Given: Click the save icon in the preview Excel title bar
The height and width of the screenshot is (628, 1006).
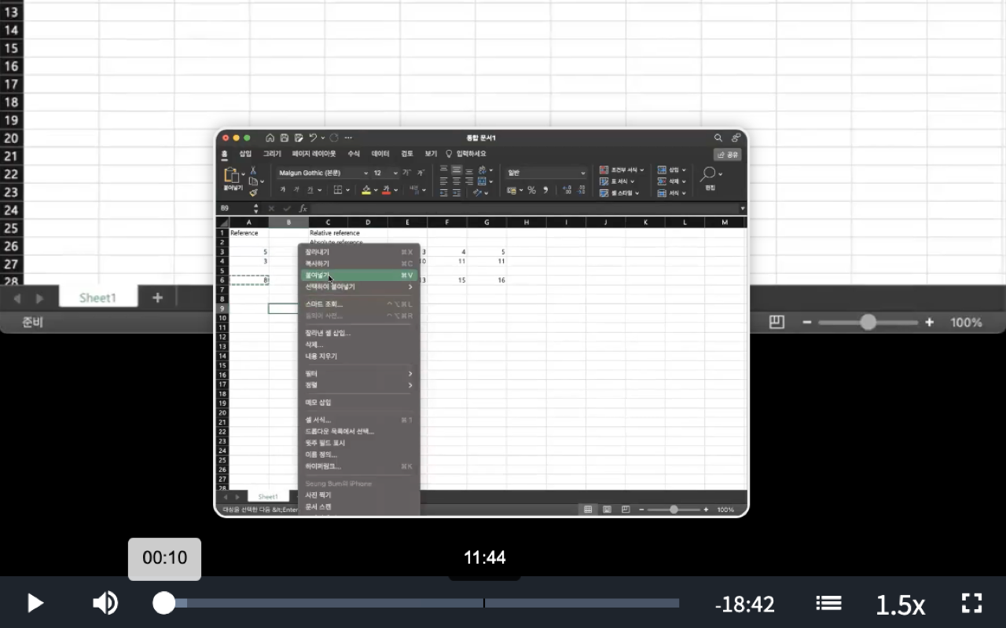Looking at the screenshot, I should tap(285, 137).
